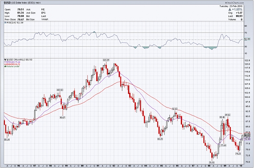Image resolution: width=254 pixels, height=168 pixels.
Task: Click the 121.29 peak price label
Action: (106, 60)
